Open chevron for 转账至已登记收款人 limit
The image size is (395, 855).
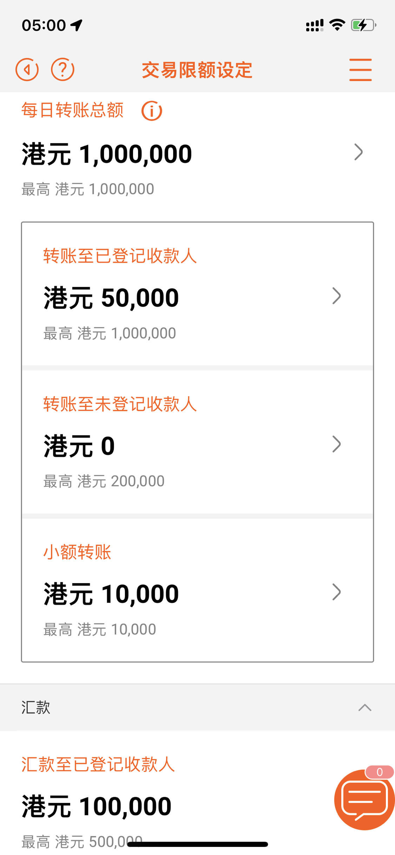click(336, 296)
